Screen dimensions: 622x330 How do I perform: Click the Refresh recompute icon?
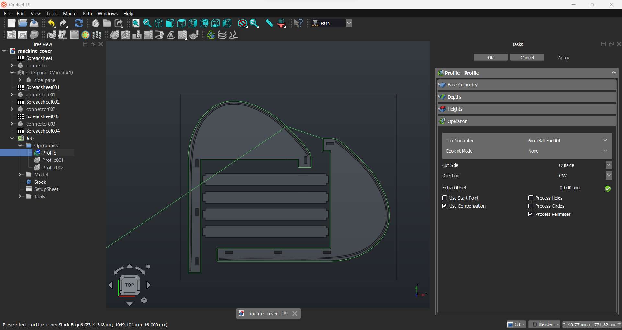point(79,23)
